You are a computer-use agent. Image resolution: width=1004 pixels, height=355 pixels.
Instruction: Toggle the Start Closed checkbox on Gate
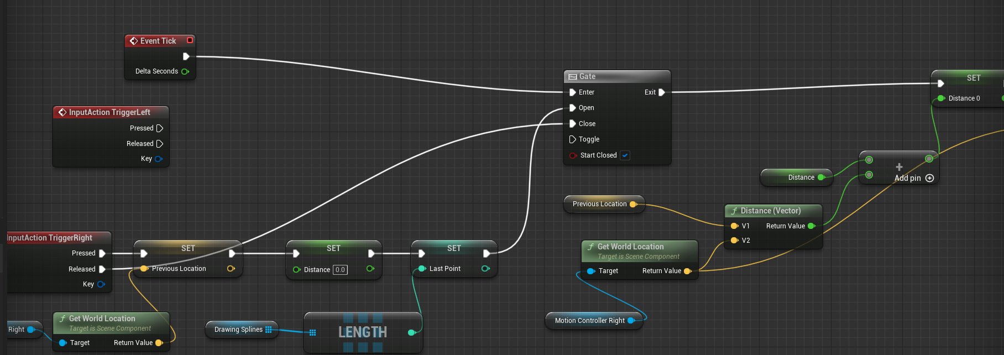625,155
